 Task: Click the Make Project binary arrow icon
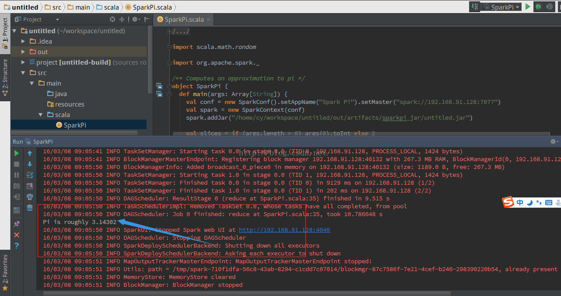pyautogui.click(x=475, y=7)
